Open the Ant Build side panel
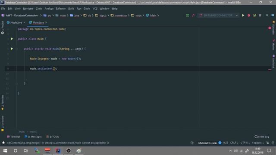Screen dimensions: 276x155 coord(273,61)
